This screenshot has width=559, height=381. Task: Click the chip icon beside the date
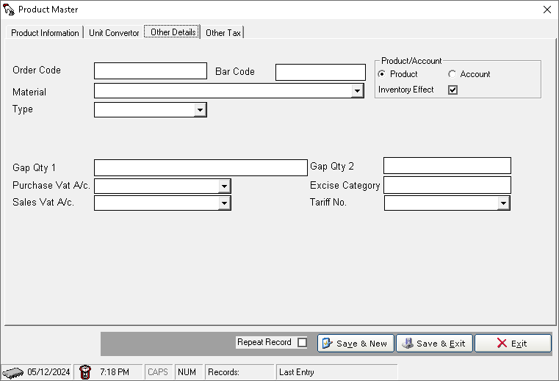pyautogui.click(x=13, y=372)
